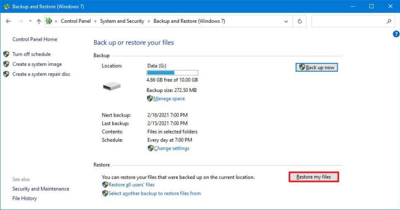Click the Backup and Restore title bar icon

[7, 6]
